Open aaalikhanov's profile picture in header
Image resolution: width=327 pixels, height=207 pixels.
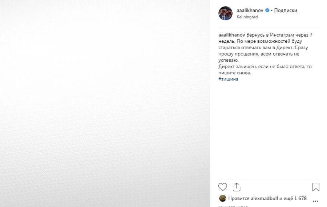[225, 13]
